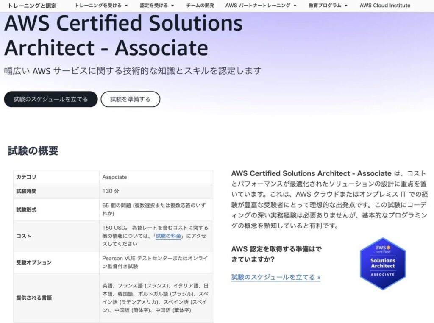This screenshot has height=323, width=434.
Task: Follow the 試験のスケジュールを立てる » link
Action: pyautogui.click(x=275, y=277)
